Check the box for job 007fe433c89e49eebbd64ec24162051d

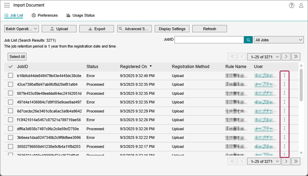coord(11,93)
